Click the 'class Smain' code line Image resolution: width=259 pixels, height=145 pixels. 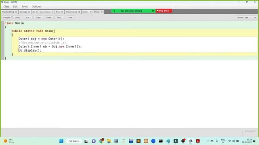14,23
